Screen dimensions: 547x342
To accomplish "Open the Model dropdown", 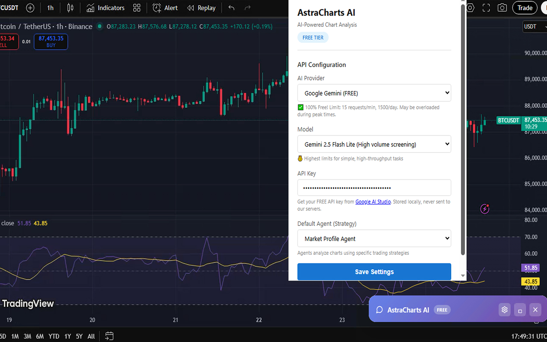I will click(x=374, y=144).
